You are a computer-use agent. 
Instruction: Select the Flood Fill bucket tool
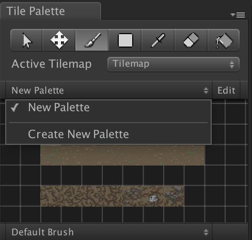tap(224, 40)
